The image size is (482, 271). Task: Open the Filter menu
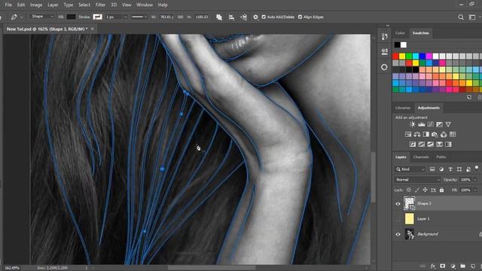click(x=100, y=5)
